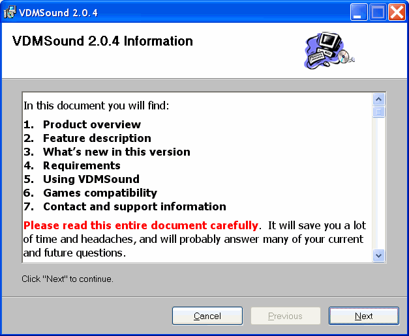Screen dimensions: 409x336
Task: Close the VDMSound 2.0.4 window
Action: pyautogui.click(x=397, y=12)
